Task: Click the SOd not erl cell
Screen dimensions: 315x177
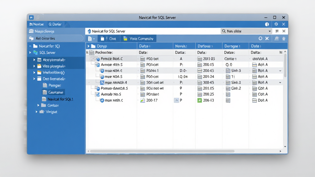Action: pos(155,88)
